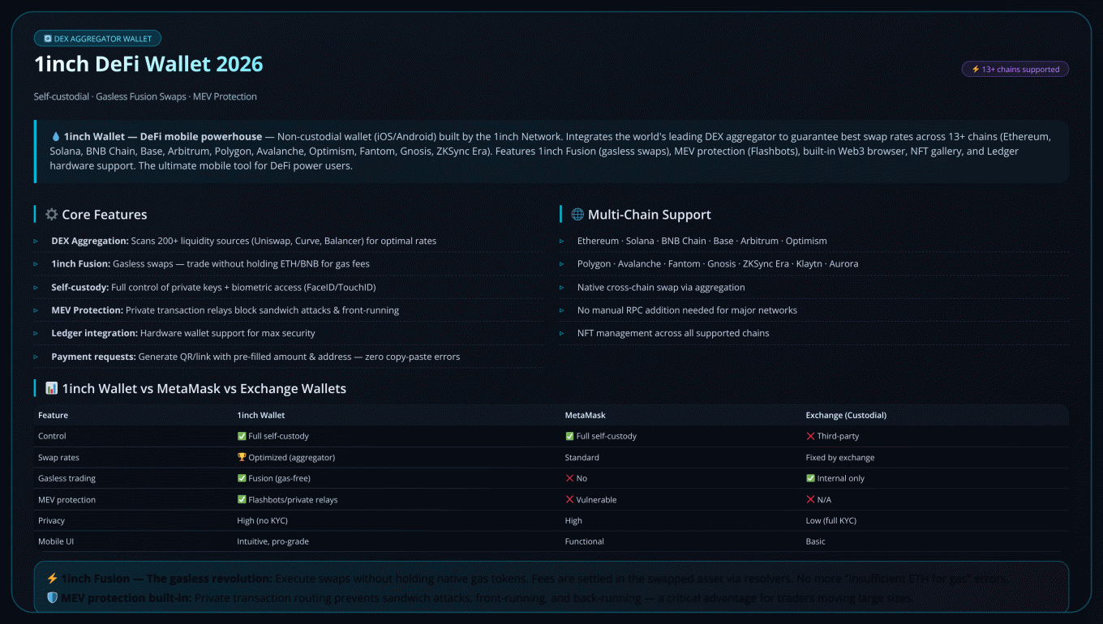Screen dimensions: 1103x624
Task: Click the green check in MetaMask Control cell
Action: (569, 436)
